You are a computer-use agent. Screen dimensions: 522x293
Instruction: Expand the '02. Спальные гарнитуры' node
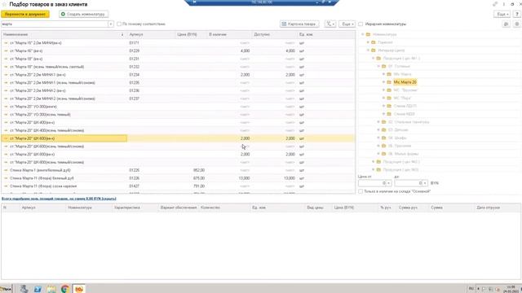coord(378,122)
